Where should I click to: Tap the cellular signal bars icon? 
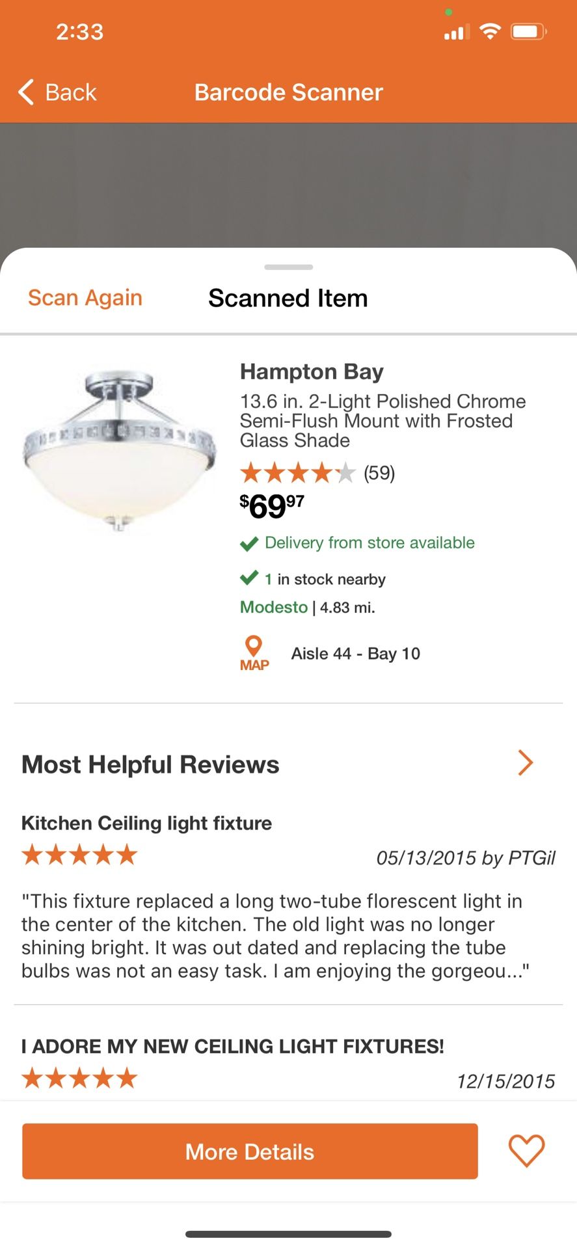[x=457, y=32]
